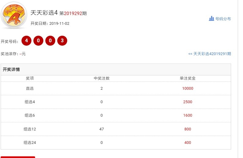This screenshot has width=243, height=158.
Task: Click the 单注奖金 column header
Action: pos(188,78)
